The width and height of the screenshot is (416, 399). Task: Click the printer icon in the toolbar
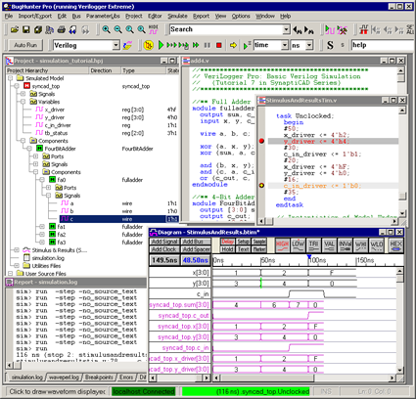point(61,29)
